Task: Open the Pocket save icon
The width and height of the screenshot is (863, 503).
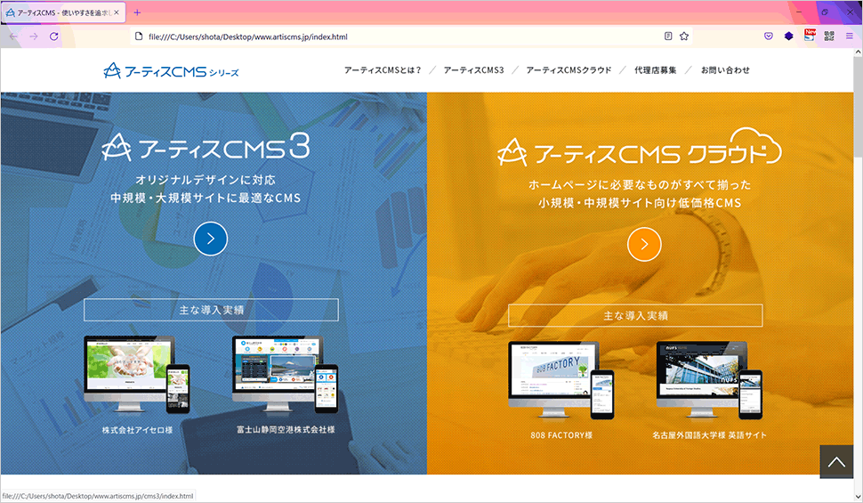Action: (769, 37)
